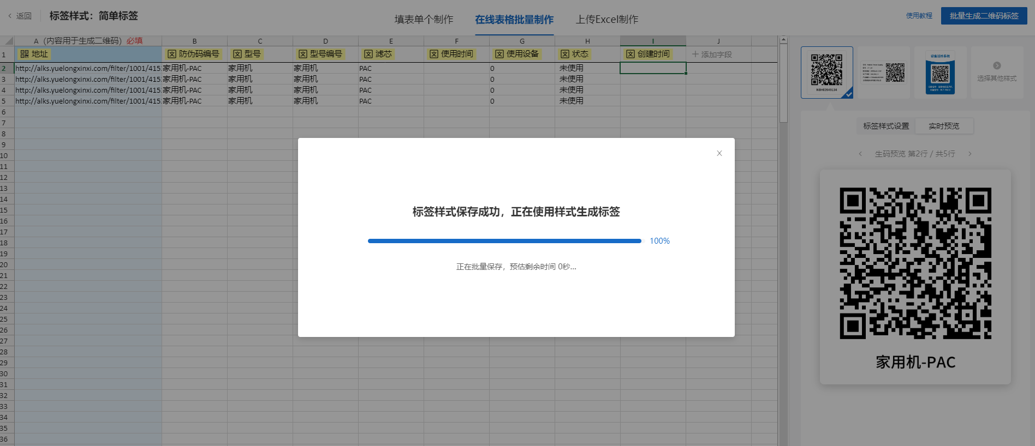Open the 使用教程 link
The width and height of the screenshot is (1035, 446).
(919, 16)
